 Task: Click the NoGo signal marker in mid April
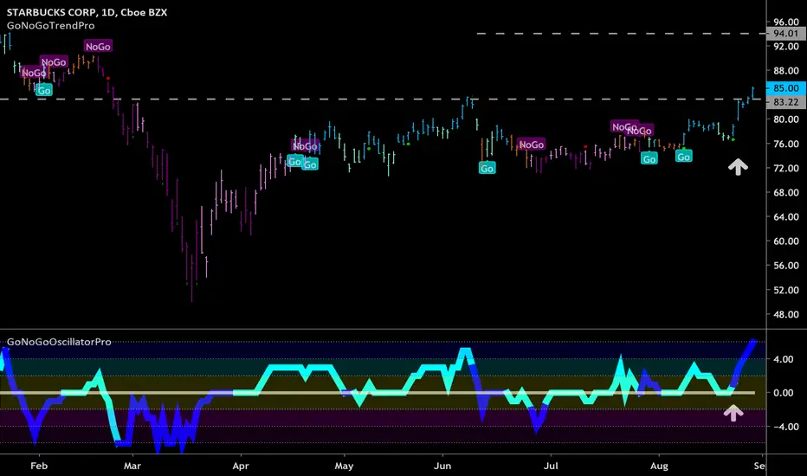(x=305, y=146)
